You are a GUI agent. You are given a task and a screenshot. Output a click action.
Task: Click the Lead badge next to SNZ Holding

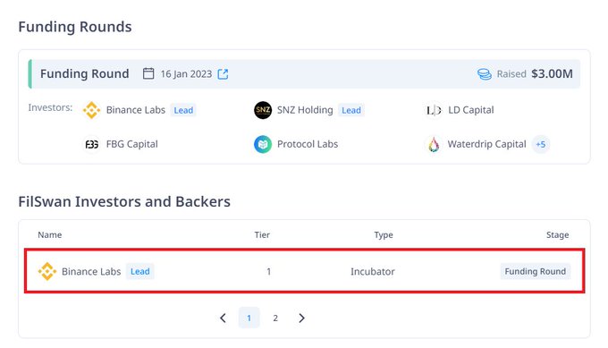351,110
